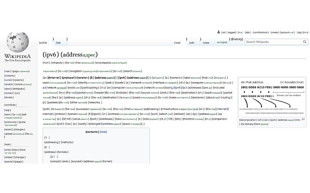Screen dimensions: 310x193
Task: Select the read tab
Action: pyautogui.click(x=177, y=43)
